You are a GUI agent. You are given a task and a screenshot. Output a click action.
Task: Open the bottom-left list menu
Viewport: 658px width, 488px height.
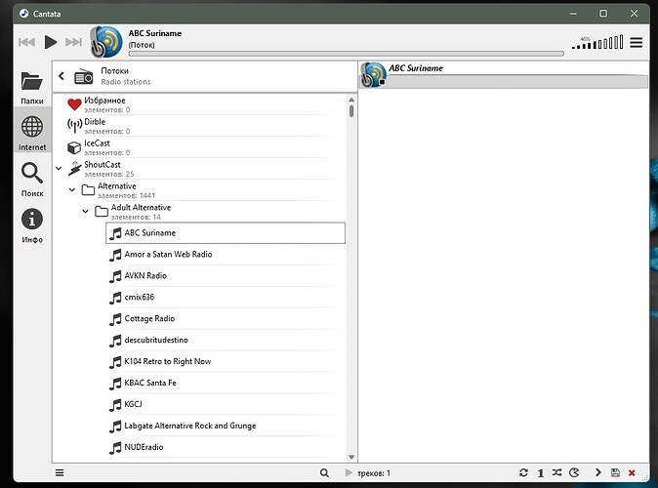(60, 473)
